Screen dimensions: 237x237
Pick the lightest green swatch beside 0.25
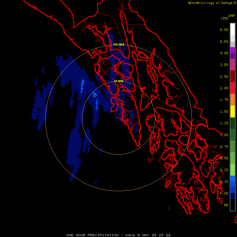(x=233, y=170)
